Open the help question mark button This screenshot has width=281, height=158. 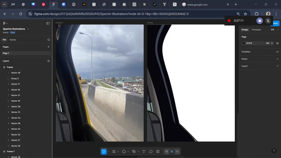274,151
